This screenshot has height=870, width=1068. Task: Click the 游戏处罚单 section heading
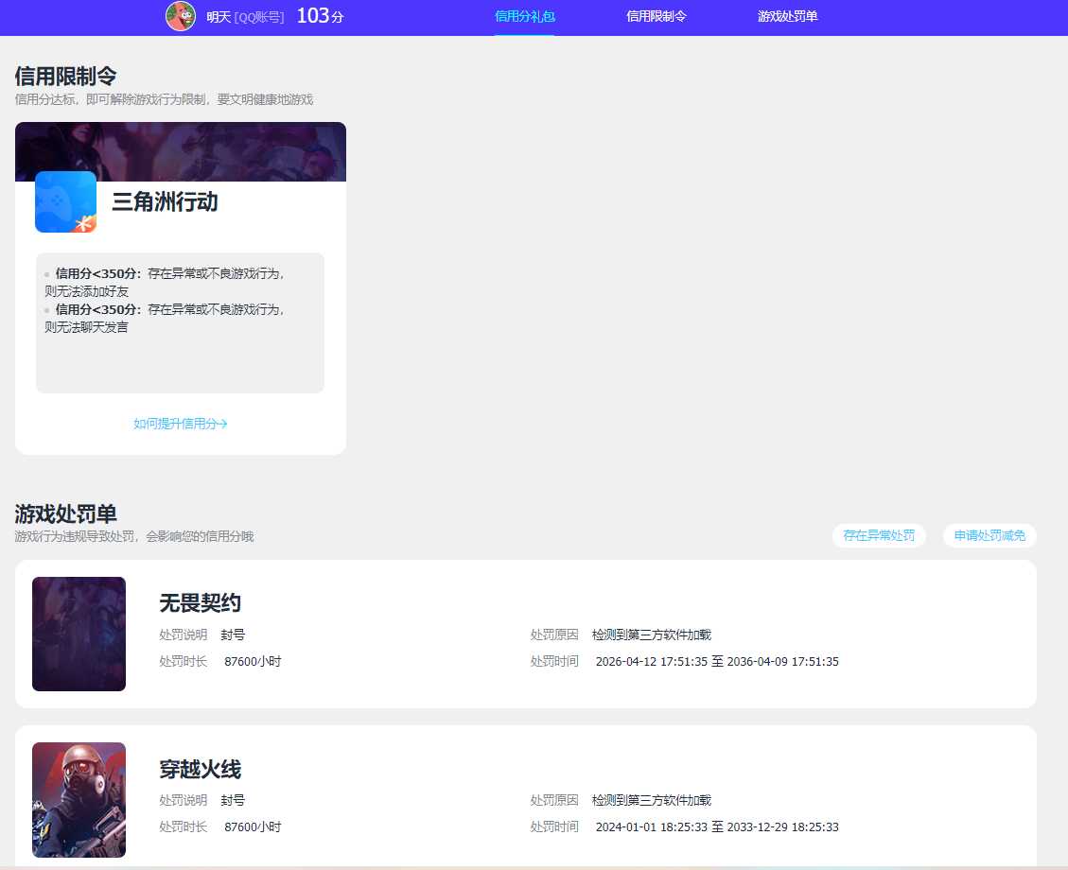click(x=65, y=514)
